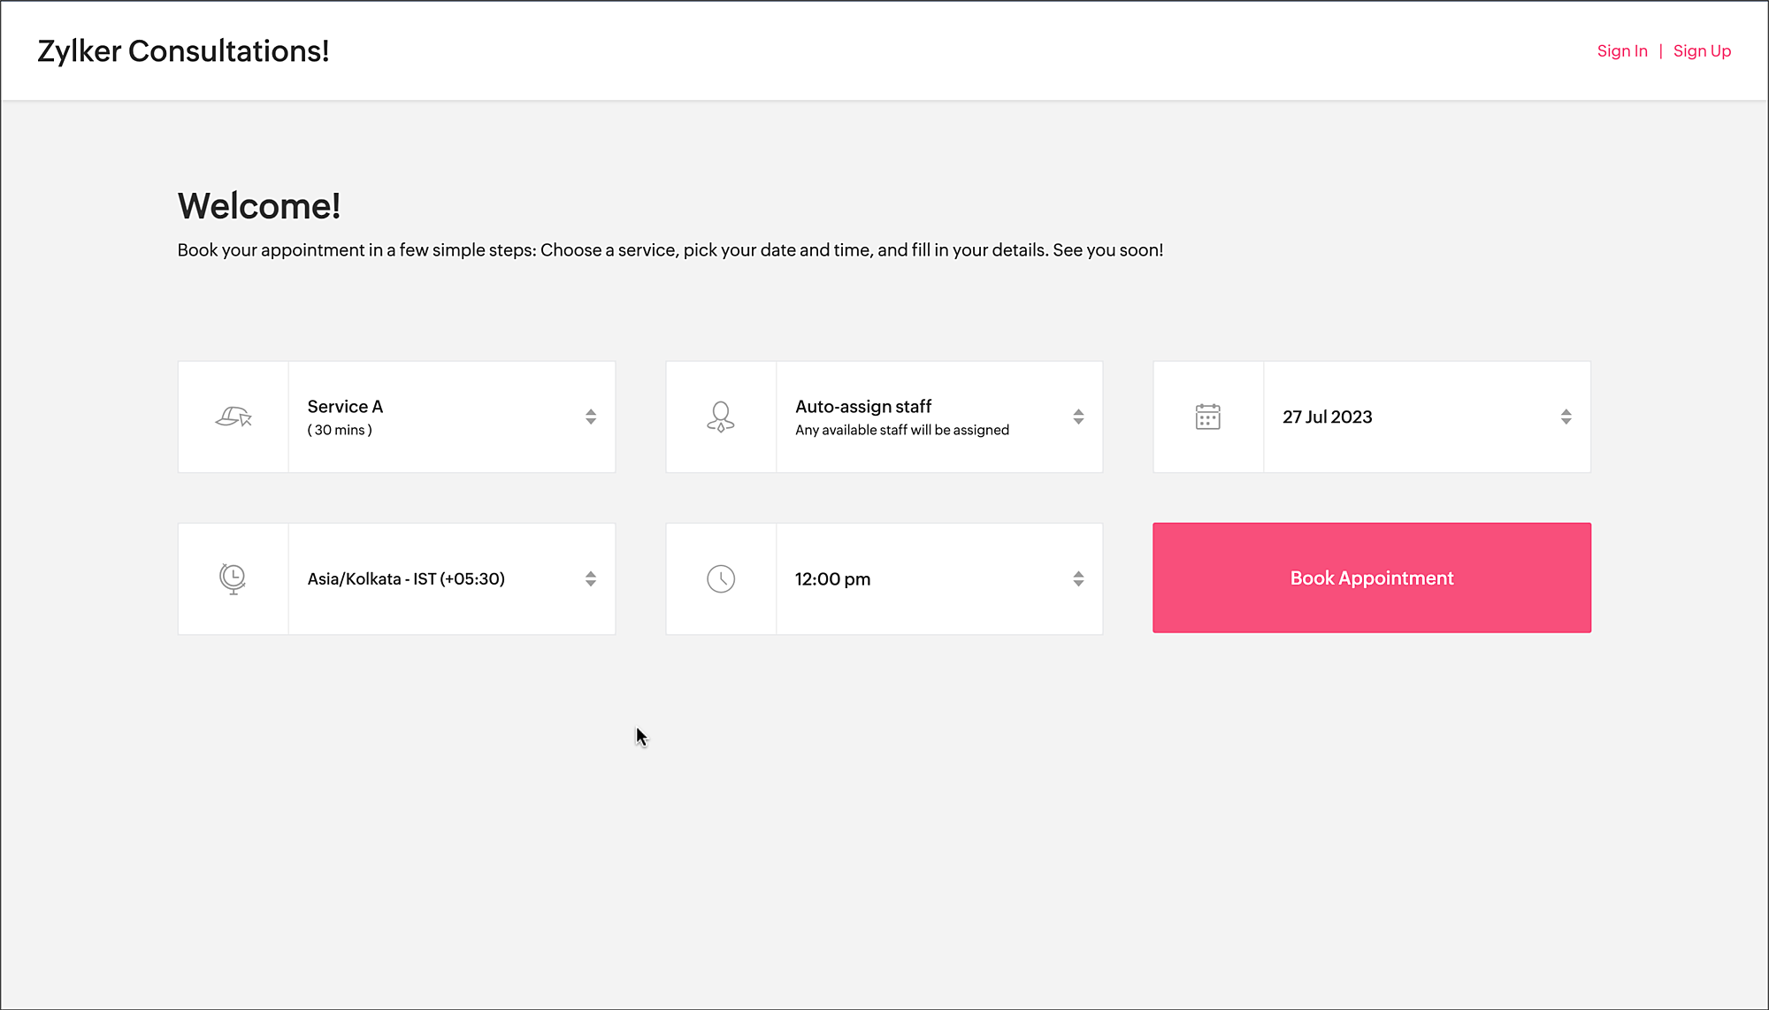1769x1010 pixels.
Task: Open the Sign Up link
Action: coord(1702,51)
